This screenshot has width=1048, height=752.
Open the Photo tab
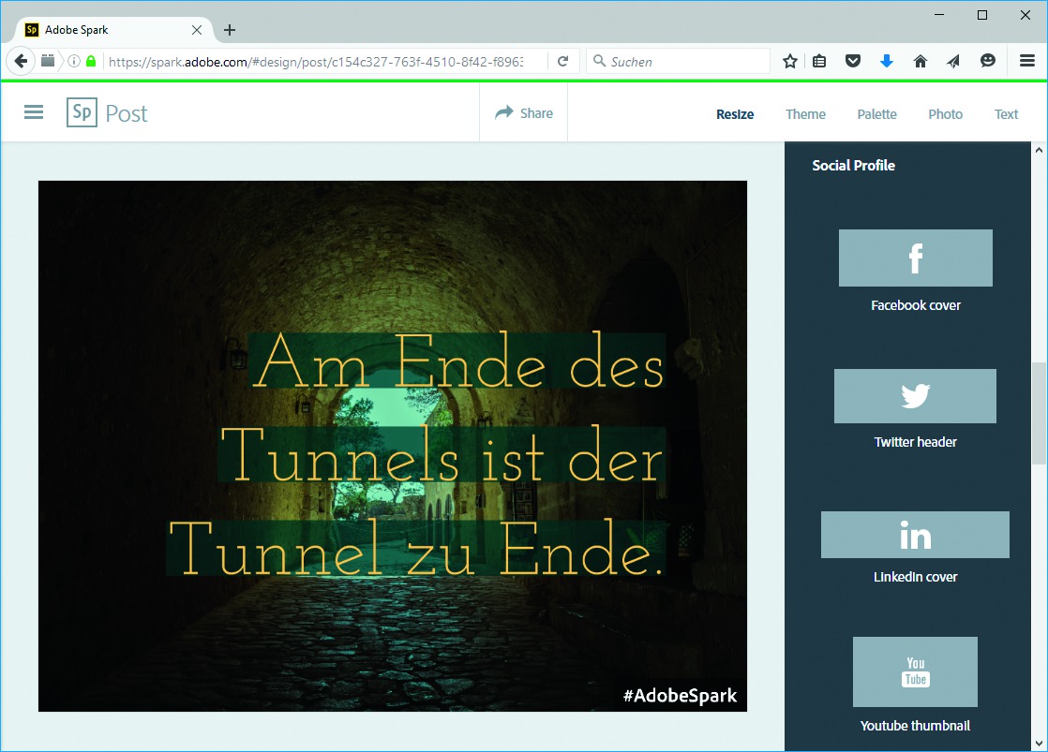pos(945,114)
